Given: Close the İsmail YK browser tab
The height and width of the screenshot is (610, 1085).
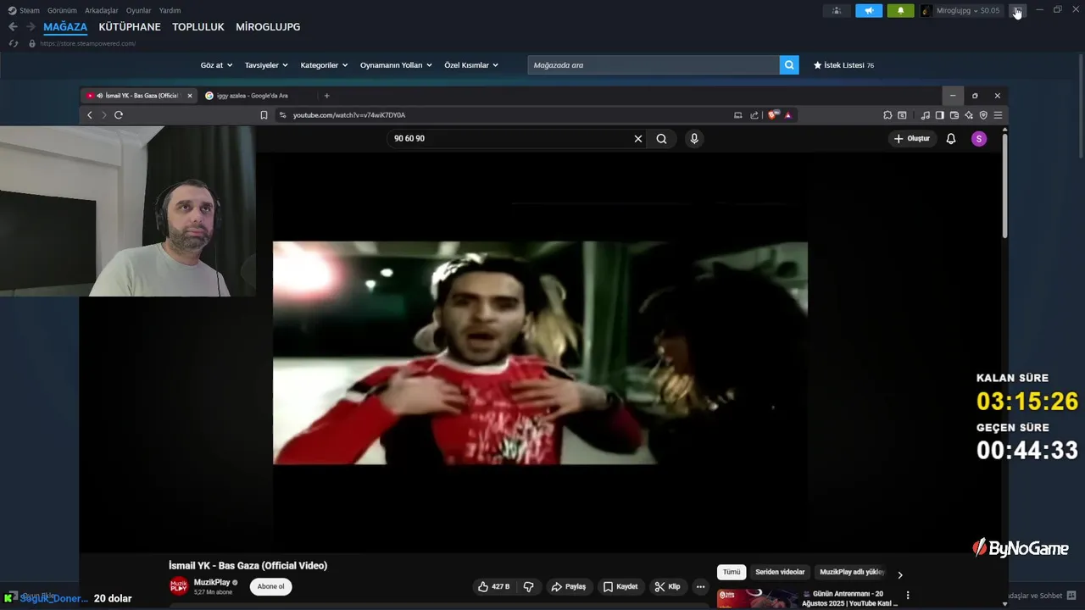Looking at the screenshot, I should pos(190,96).
